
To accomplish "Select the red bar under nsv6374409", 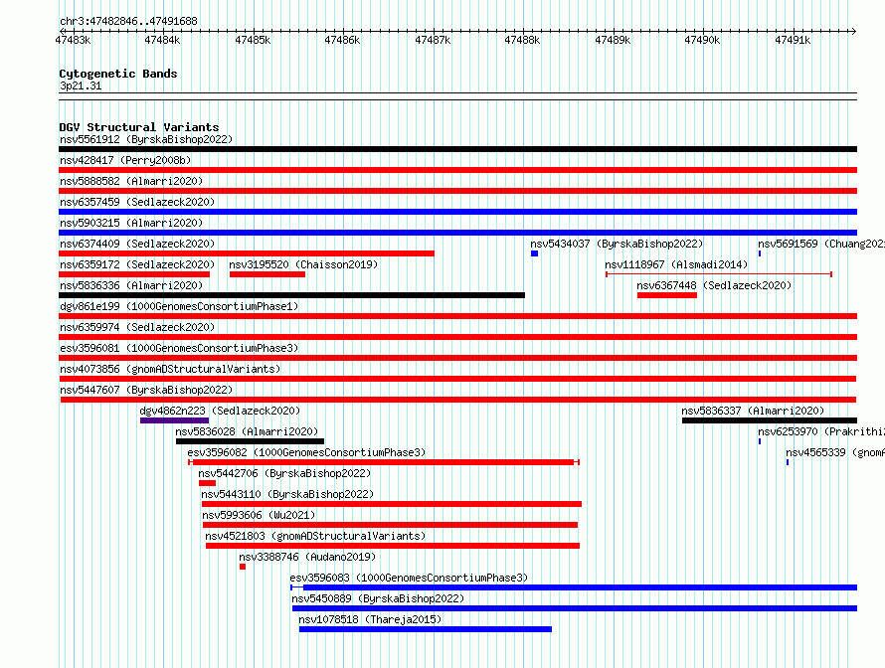I will tap(247, 253).
